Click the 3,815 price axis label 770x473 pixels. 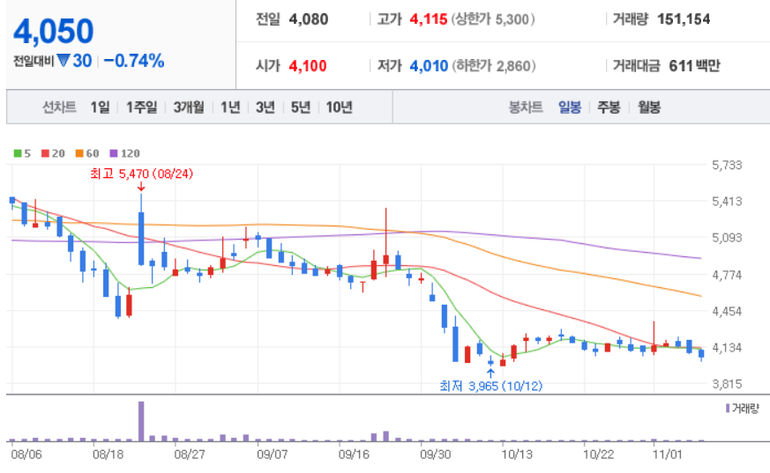727,384
